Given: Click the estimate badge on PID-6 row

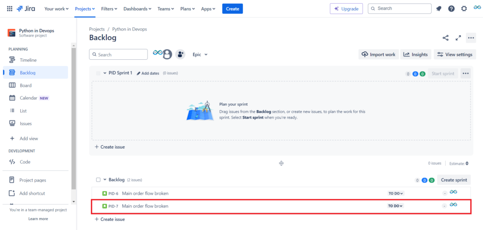Looking at the screenshot, I should pyautogui.click(x=444, y=193).
